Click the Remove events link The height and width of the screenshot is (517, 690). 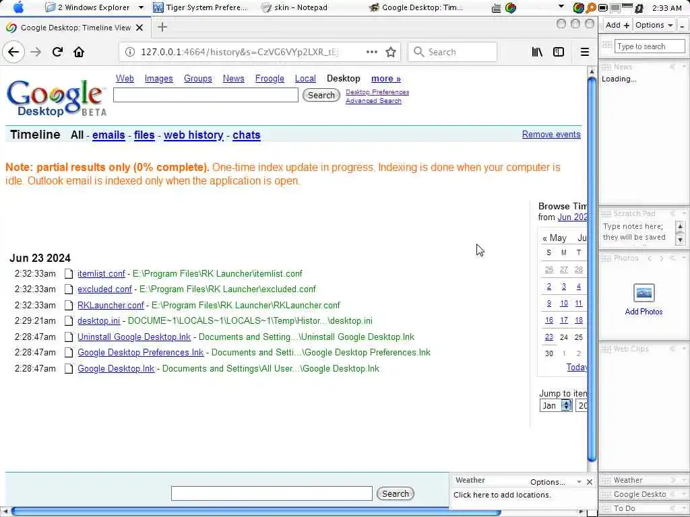551,135
